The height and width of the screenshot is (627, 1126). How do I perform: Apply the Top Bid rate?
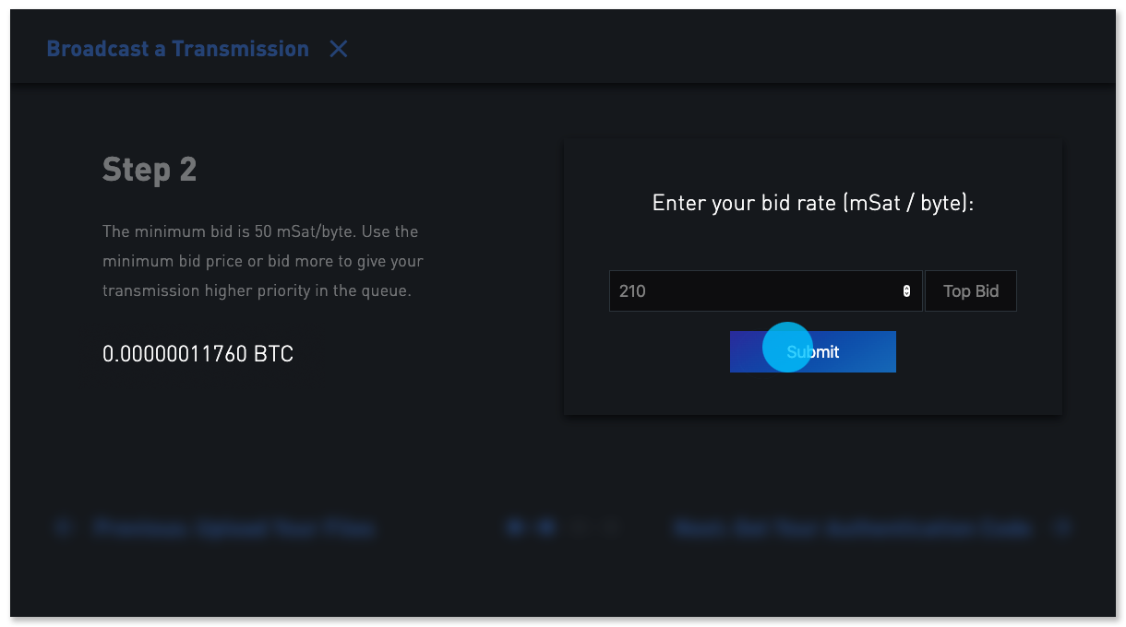coord(970,290)
